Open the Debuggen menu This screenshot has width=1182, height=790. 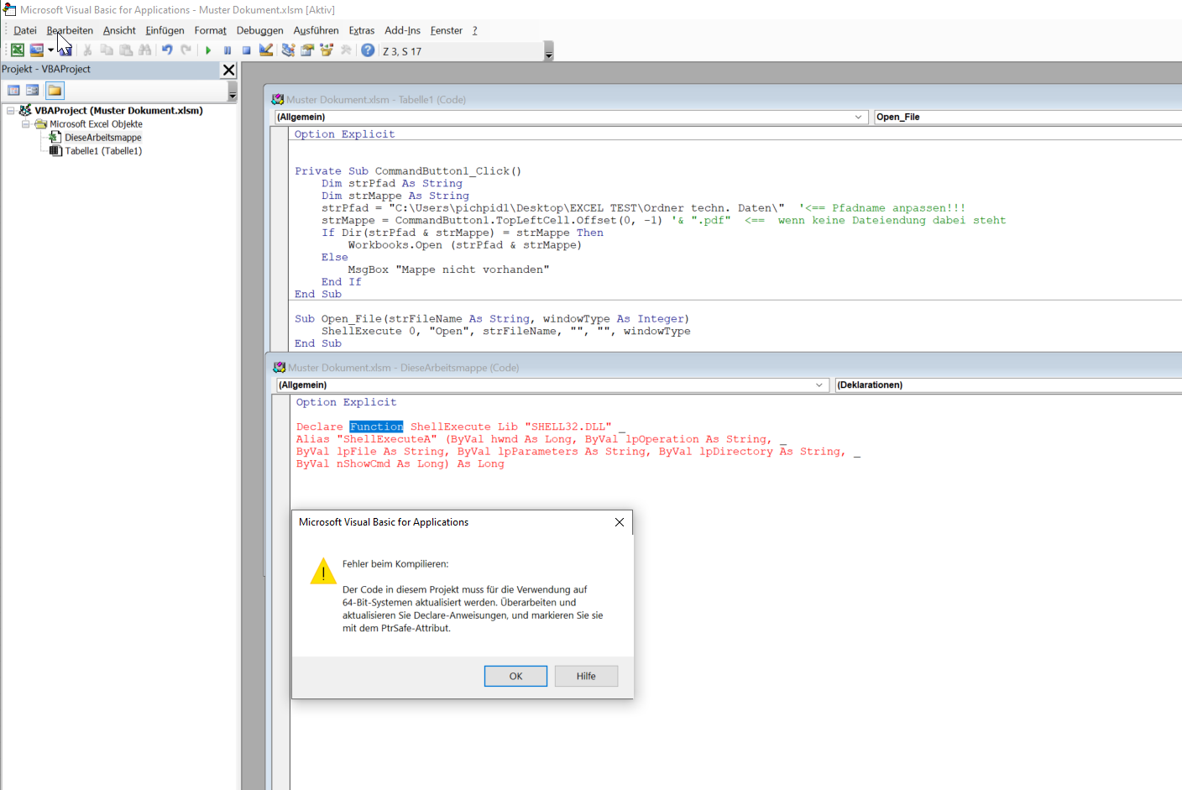260,30
